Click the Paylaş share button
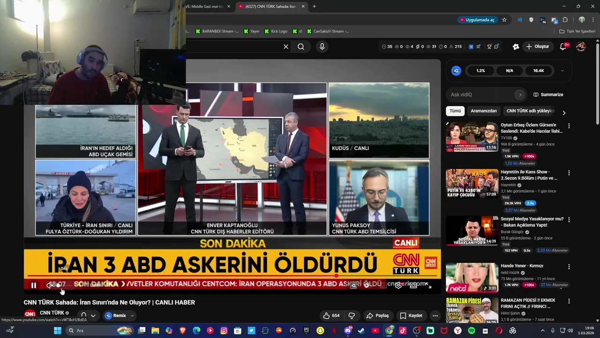The image size is (600, 338). [378, 315]
